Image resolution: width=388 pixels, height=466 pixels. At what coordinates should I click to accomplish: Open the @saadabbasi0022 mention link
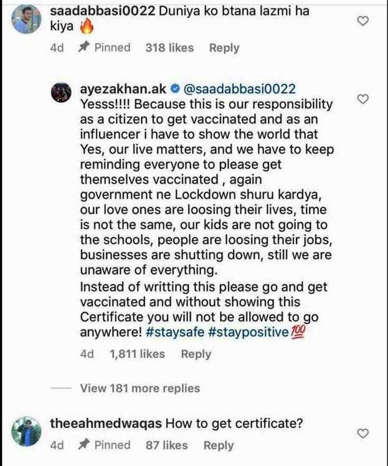240,89
